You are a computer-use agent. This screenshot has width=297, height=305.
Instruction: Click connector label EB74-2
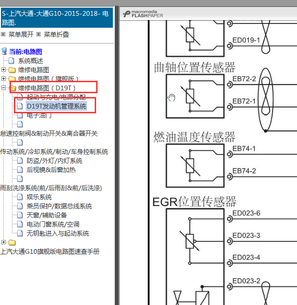[244, 171]
